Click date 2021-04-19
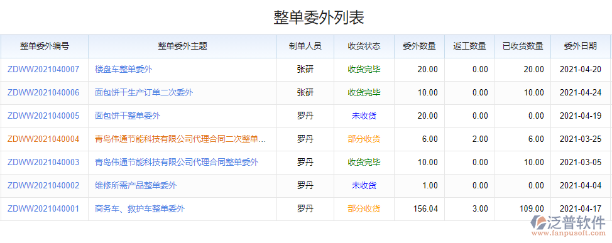The width and height of the screenshot is (612, 243). [581, 116]
